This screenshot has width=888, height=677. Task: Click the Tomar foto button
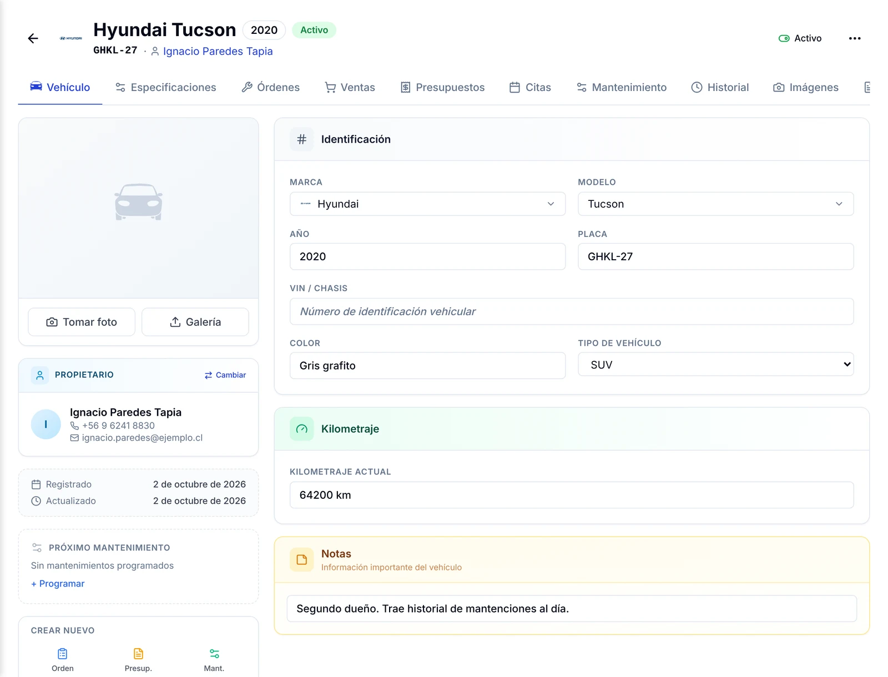[82, 322]
